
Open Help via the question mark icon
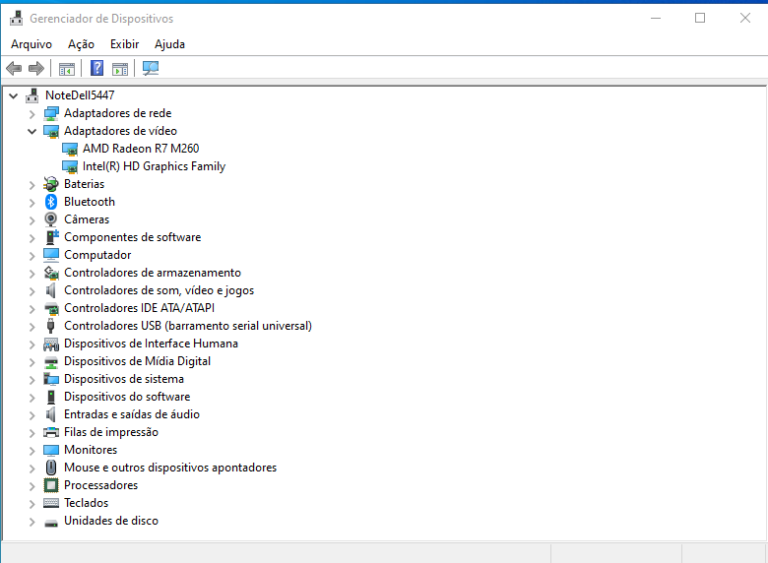96,68
